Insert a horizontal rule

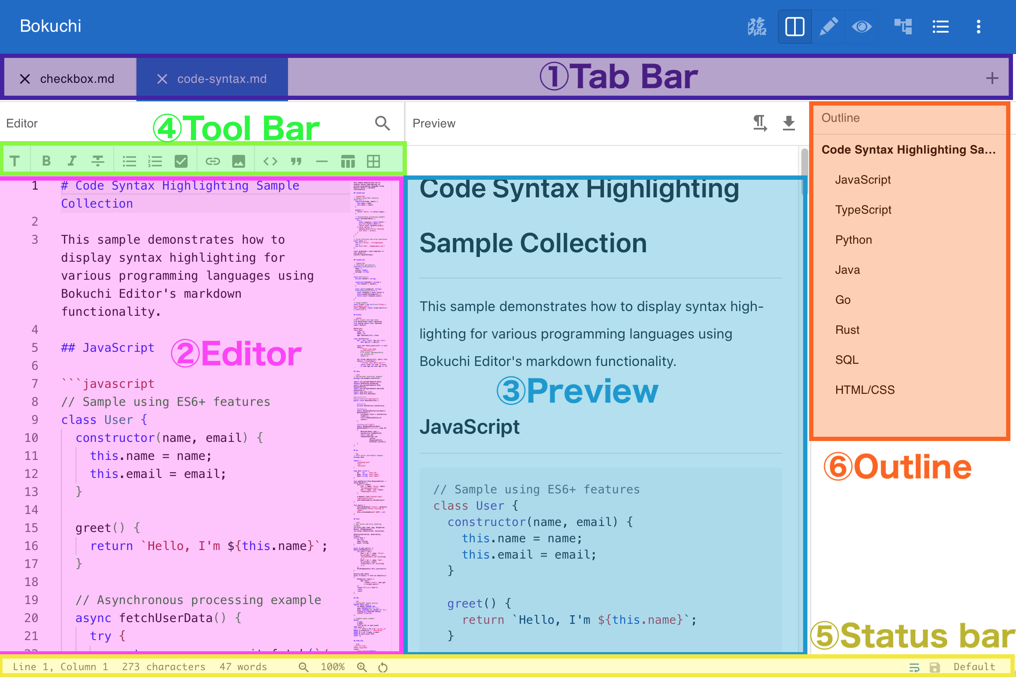(322, 161)
